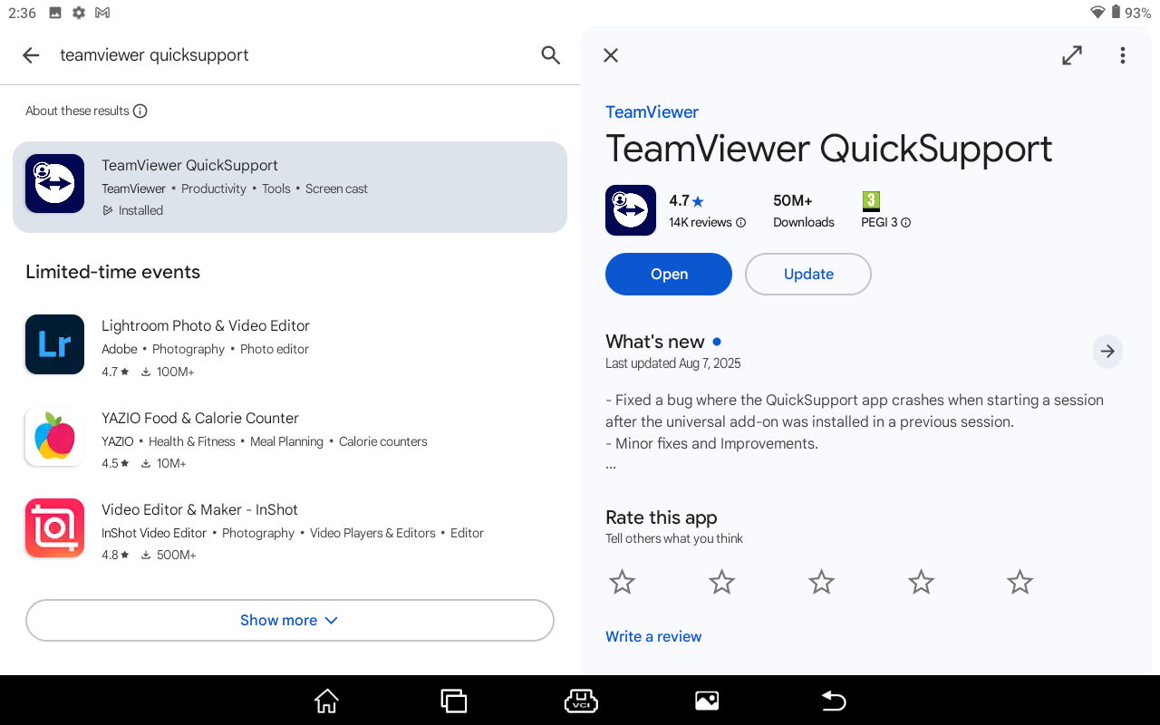The height and width of the screenshot is (725, 1160).
Task: Select Lightroom Photo & Video Editor result
Action: [206, 326]
